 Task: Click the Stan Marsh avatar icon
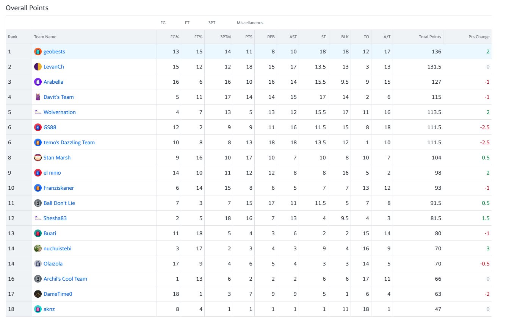point(38,158)
